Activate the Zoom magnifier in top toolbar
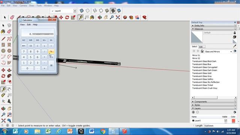This screenshot has width=240, height=135. [112, 17]
